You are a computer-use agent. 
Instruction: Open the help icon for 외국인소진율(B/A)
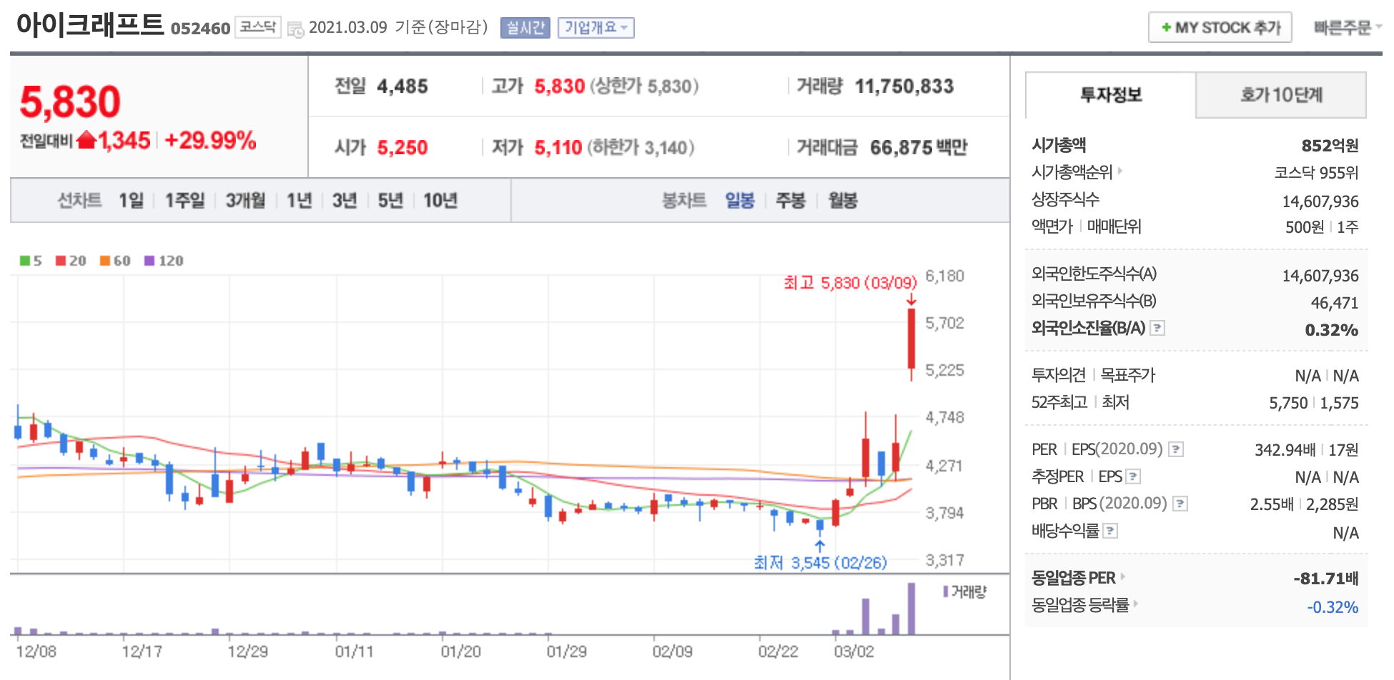click(x=1157, y=328)
